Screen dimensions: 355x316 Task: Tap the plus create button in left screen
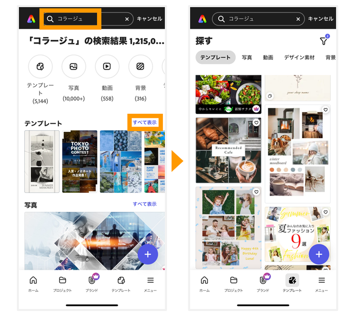148,254
